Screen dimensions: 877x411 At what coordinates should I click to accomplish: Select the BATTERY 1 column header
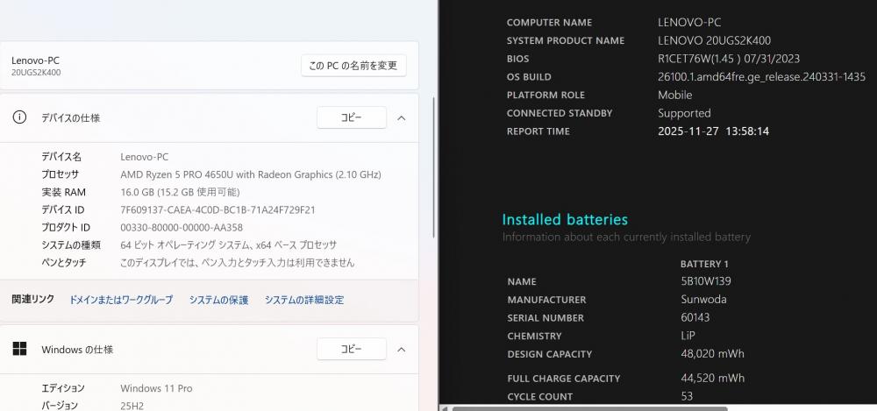[704, 264]
